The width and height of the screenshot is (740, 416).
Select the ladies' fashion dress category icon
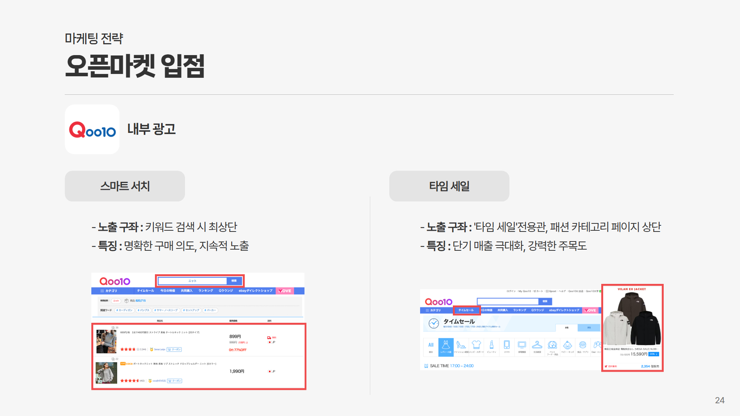coord(446,346)
